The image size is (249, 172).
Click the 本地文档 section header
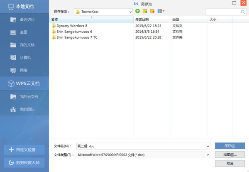(x=24, y=7)
